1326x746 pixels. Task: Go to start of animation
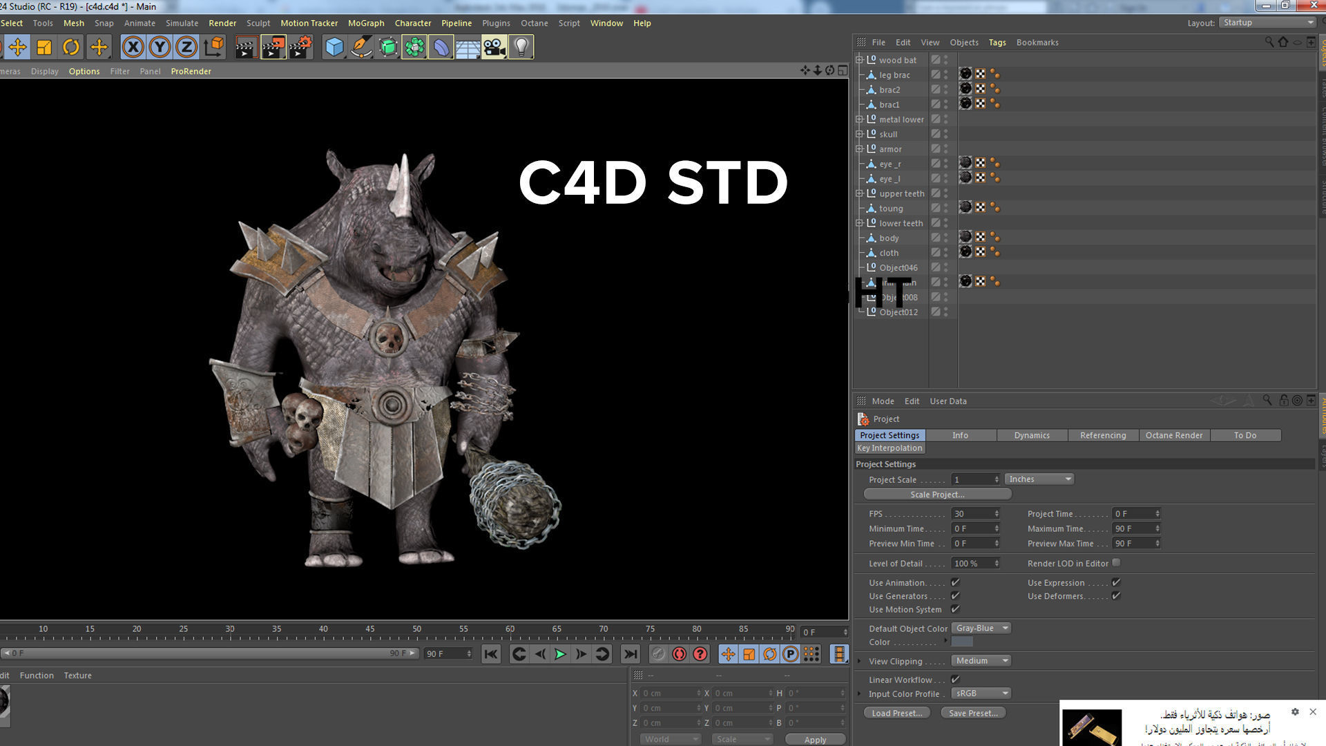490,654
